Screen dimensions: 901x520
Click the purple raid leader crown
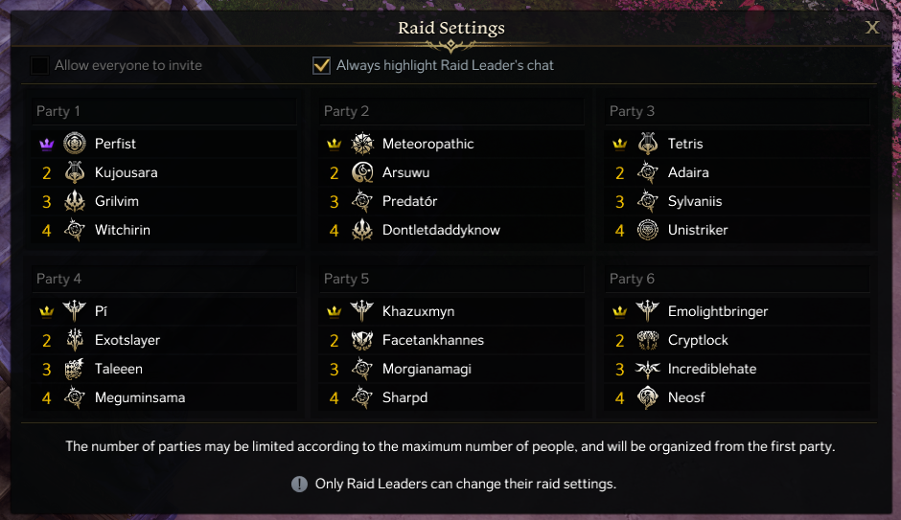(x=46, y=145)
